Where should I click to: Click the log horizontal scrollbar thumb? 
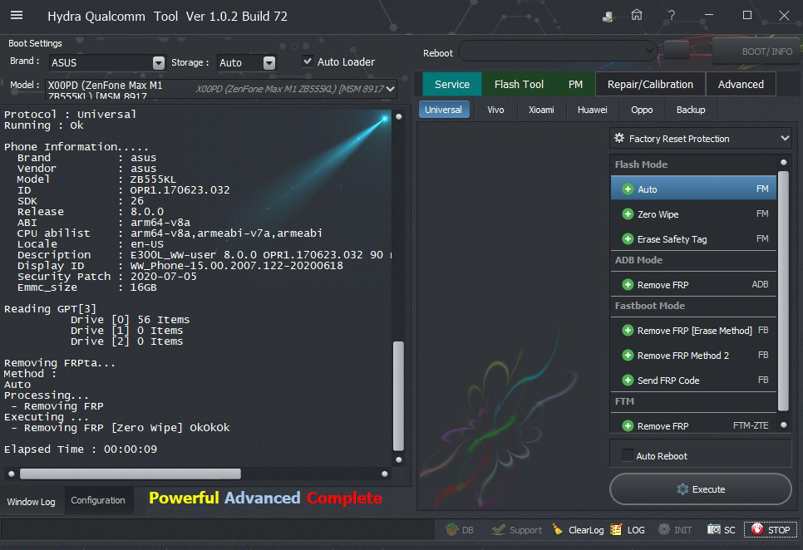point(130,474)
